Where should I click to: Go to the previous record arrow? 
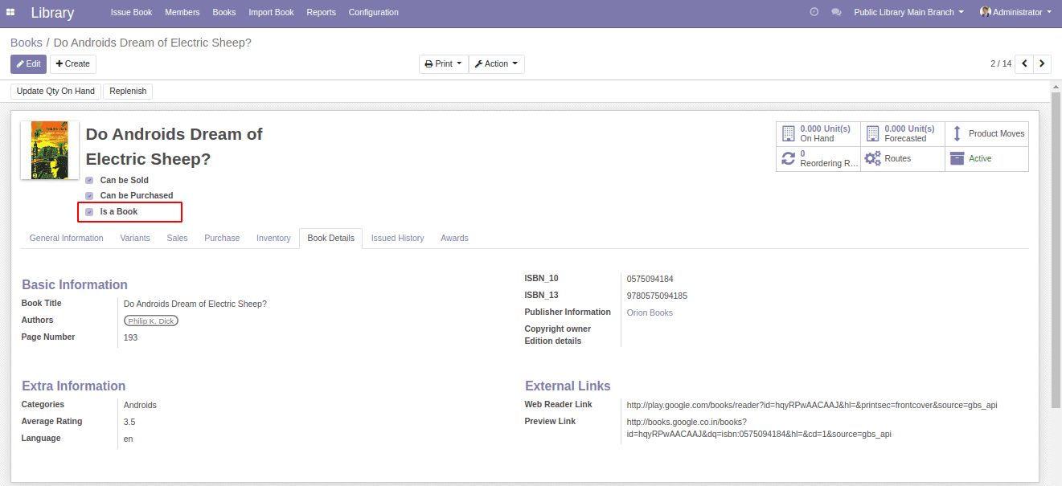(1024, 63)
